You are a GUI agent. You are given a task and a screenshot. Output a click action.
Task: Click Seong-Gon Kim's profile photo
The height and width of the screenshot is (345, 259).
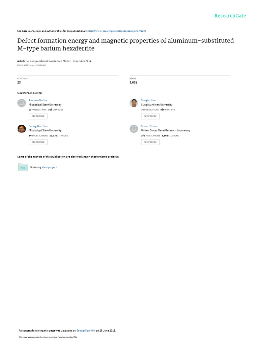22,129
